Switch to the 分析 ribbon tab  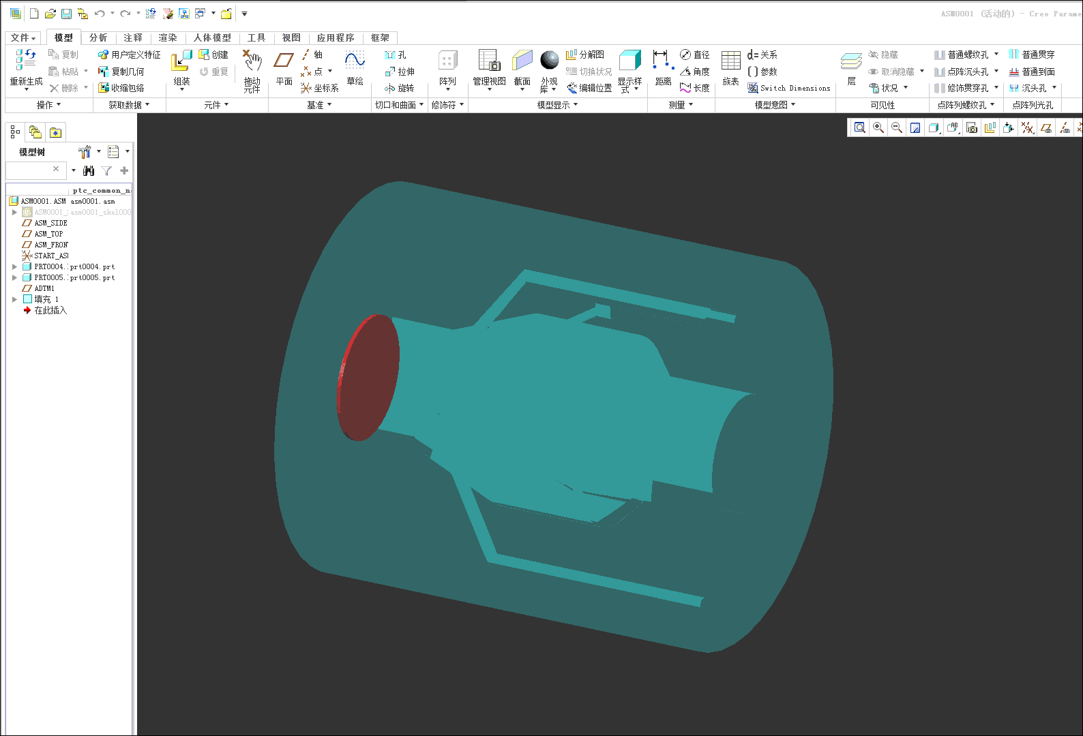coord(98,37)
